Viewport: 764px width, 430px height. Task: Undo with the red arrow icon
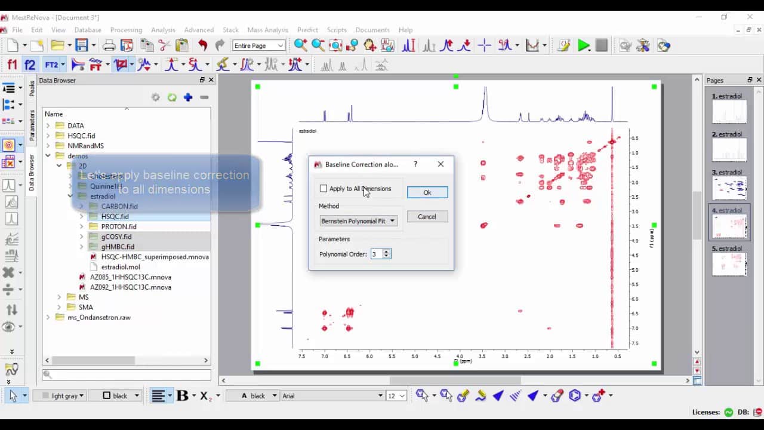(x=202, y=45)
